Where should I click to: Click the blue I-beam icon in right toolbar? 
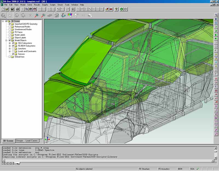tap(216, 19)
